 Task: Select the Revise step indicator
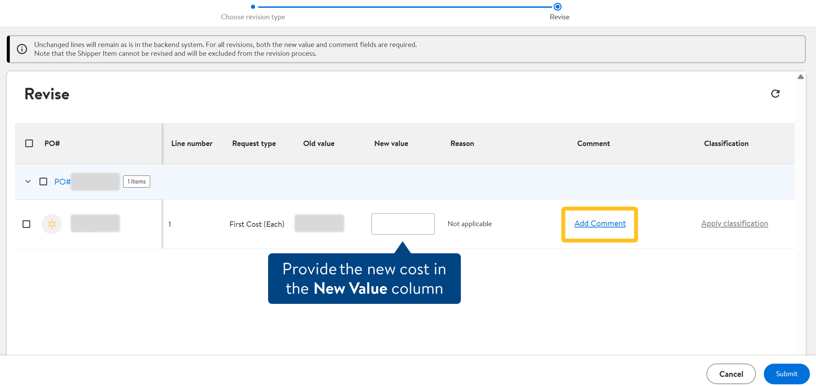click(x=558, y=7)
